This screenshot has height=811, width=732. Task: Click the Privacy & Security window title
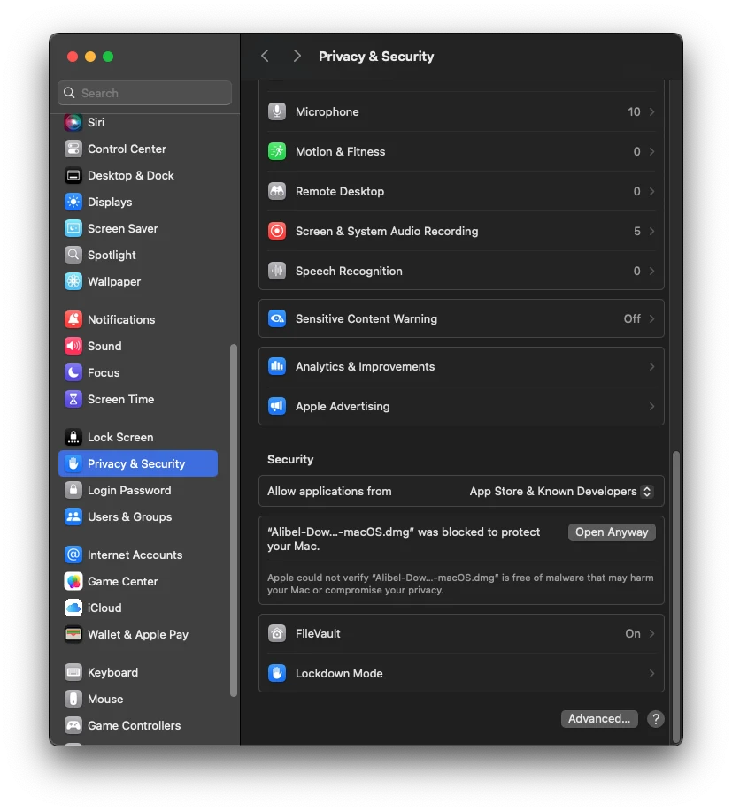376,57
